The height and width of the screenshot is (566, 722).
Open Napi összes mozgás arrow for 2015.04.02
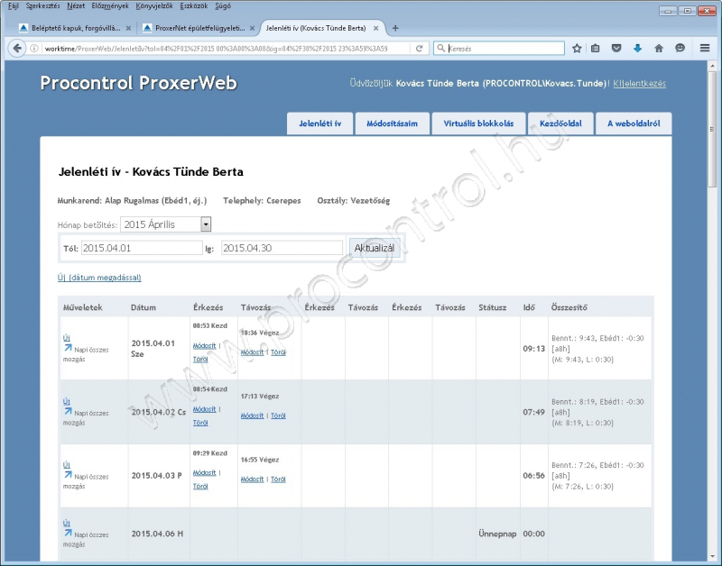(x=68, y=412)
